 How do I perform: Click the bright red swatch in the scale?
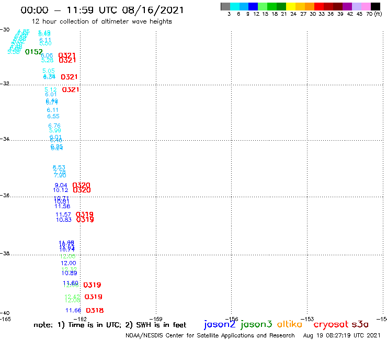[319, 6]
